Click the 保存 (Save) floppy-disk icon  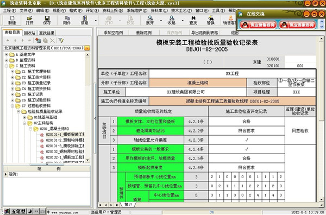[x=47, y=20]
